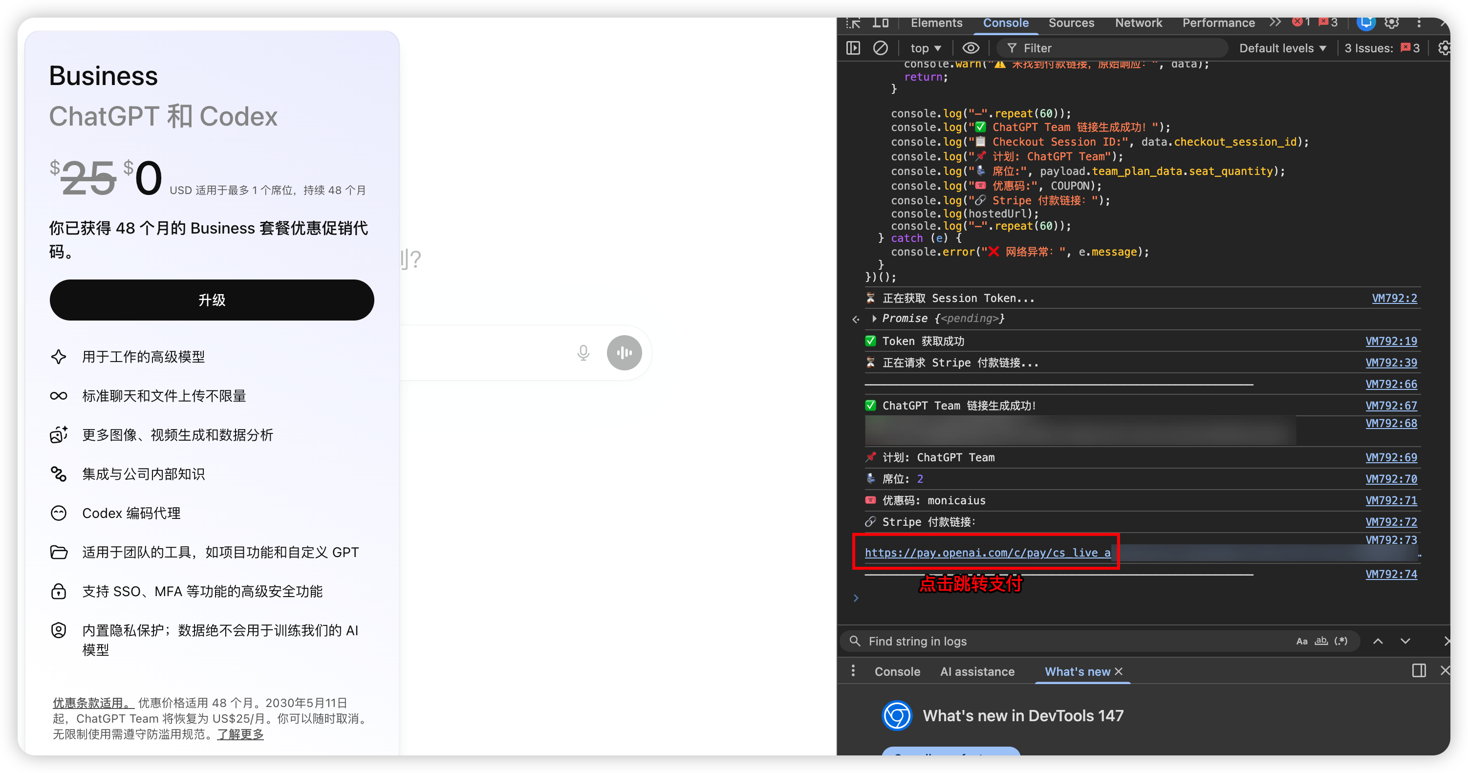
Task: Open the AI assistance chat icon in DevTools toolbar
Action: click(1365, 23)
